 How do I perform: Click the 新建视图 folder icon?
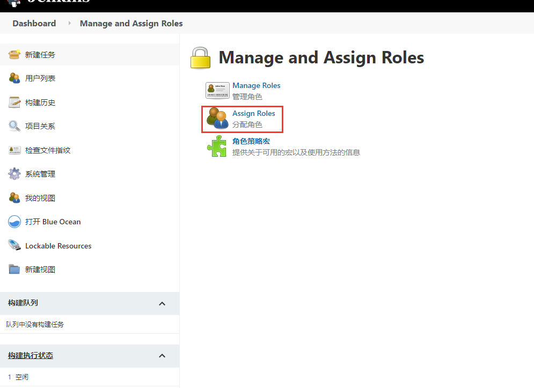14,269
